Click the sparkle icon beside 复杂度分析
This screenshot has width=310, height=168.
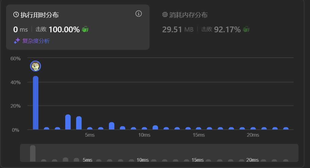pyautogui.click(x=17, y=41)
